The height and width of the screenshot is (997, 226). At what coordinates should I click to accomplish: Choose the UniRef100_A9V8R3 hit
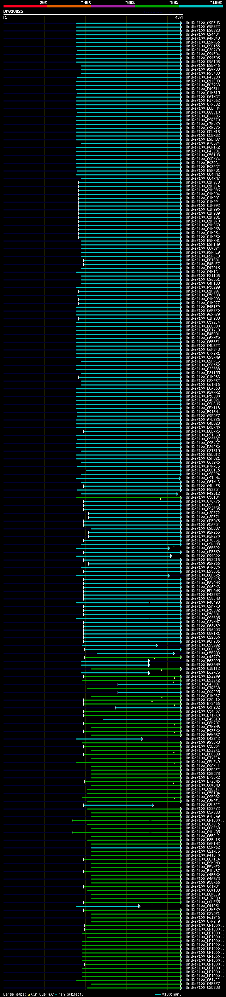[x=203, y=743]
